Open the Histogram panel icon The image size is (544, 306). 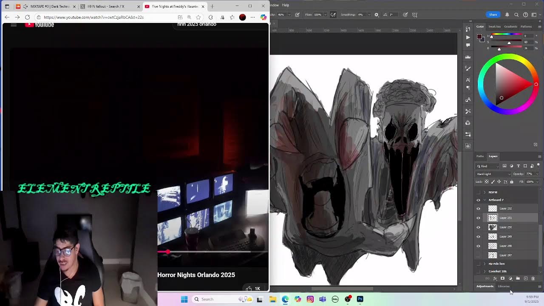tap(468, 57)
